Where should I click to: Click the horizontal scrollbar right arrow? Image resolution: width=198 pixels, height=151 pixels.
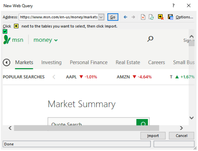(x=181, y=128)
